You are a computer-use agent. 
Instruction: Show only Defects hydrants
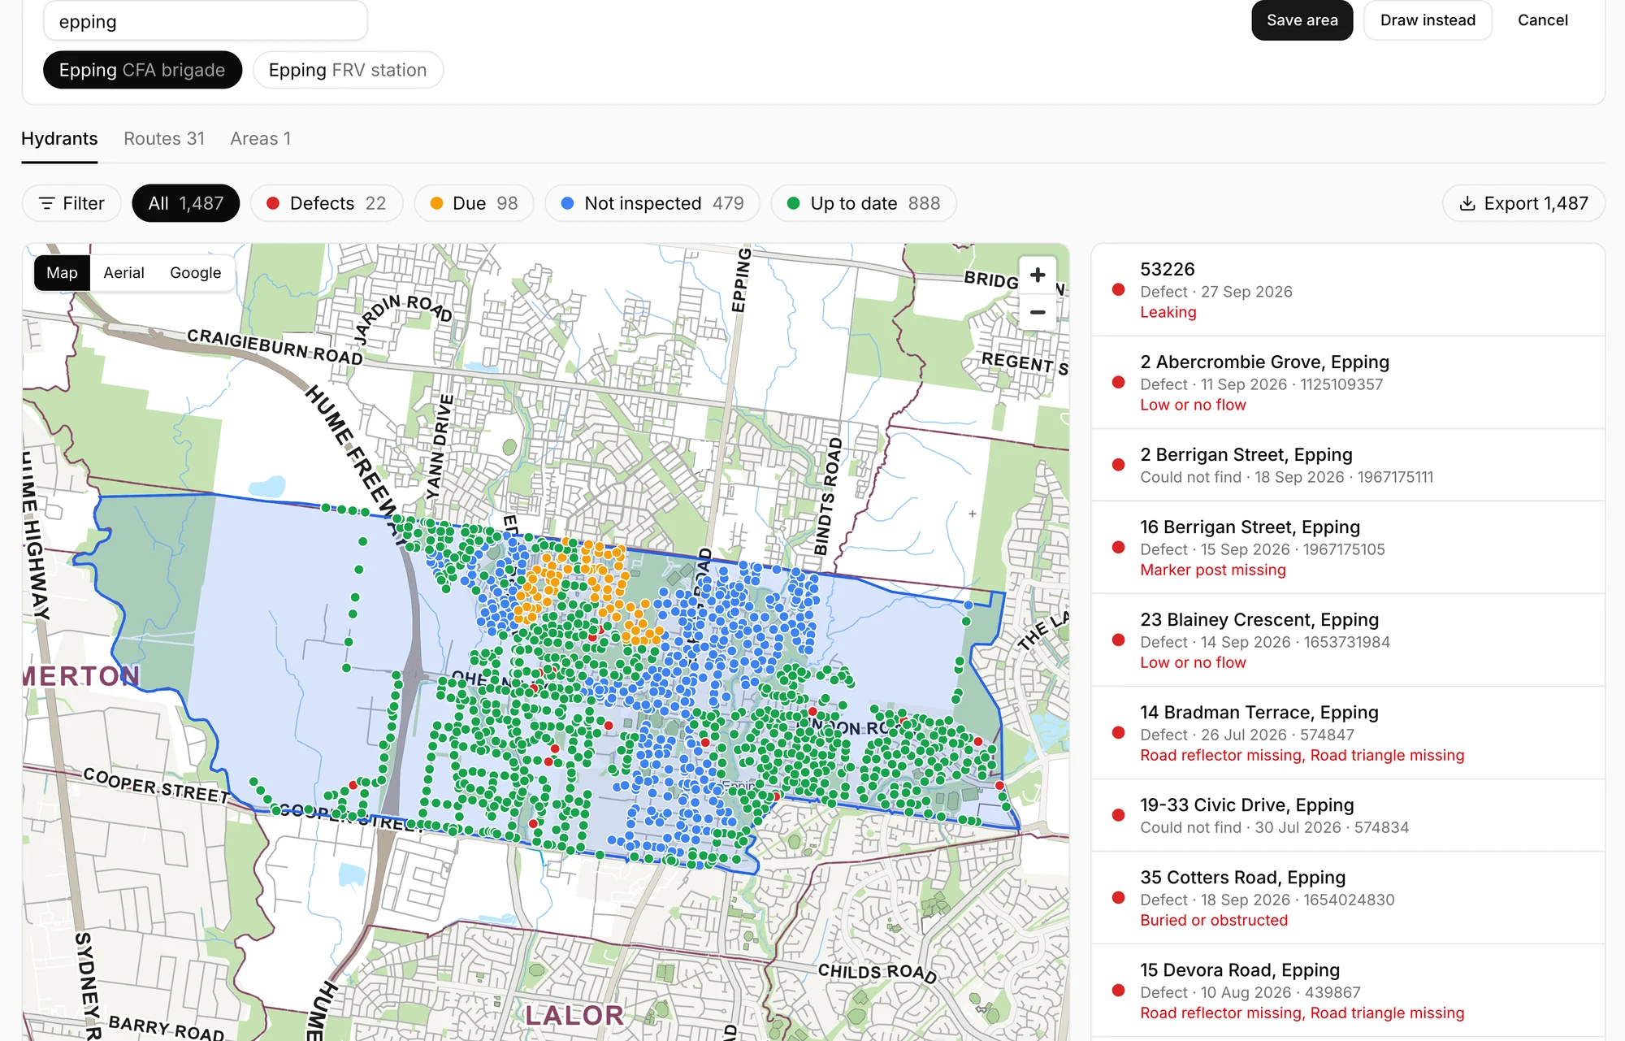327,203
